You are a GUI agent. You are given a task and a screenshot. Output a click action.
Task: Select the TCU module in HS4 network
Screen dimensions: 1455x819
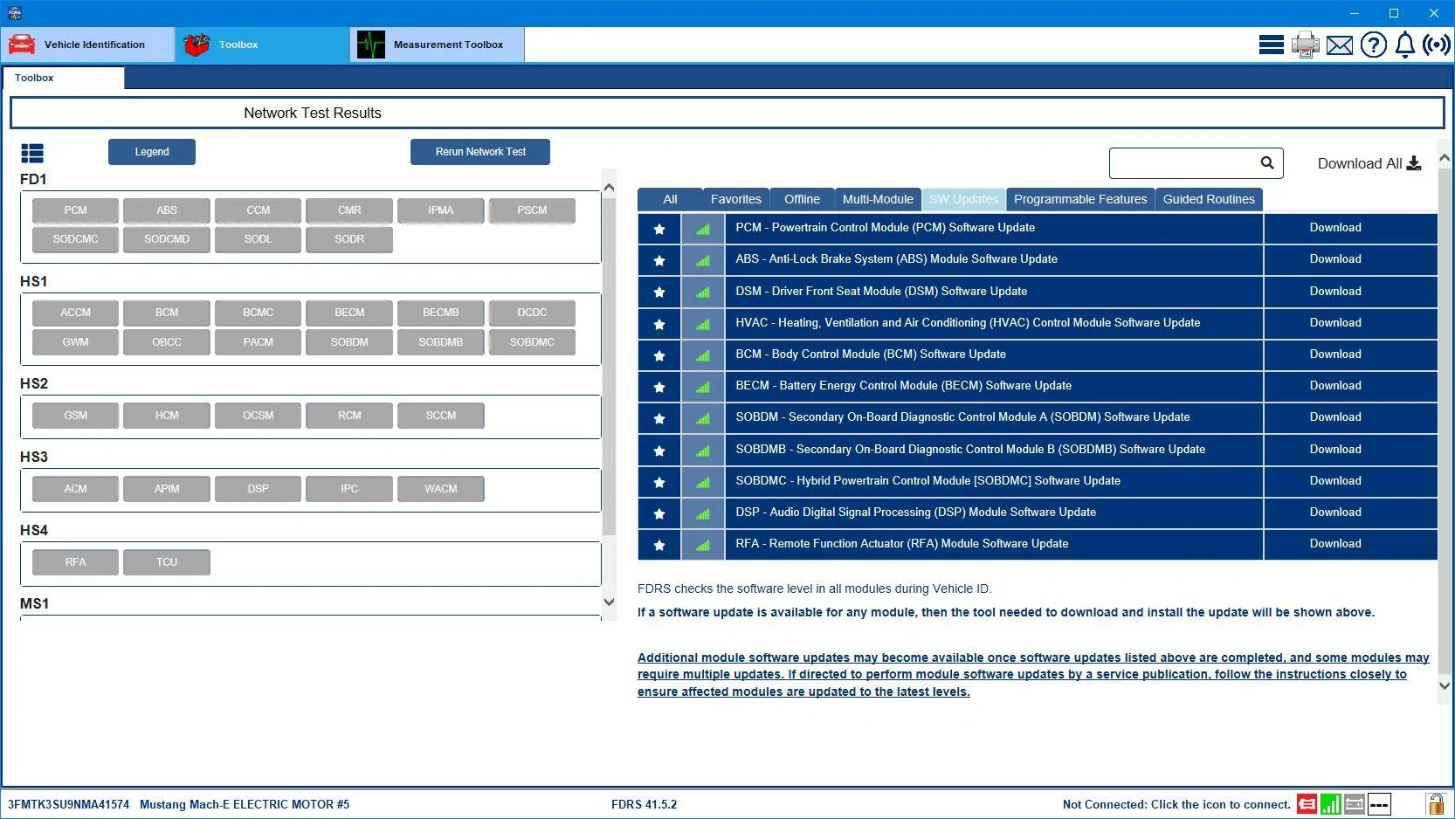point(167,562)
